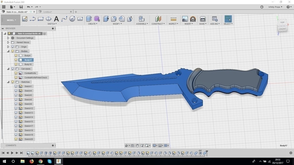The width and height of the screenshot is (294, 165).
Task: Add a new design tab
Action: (76, 12)
